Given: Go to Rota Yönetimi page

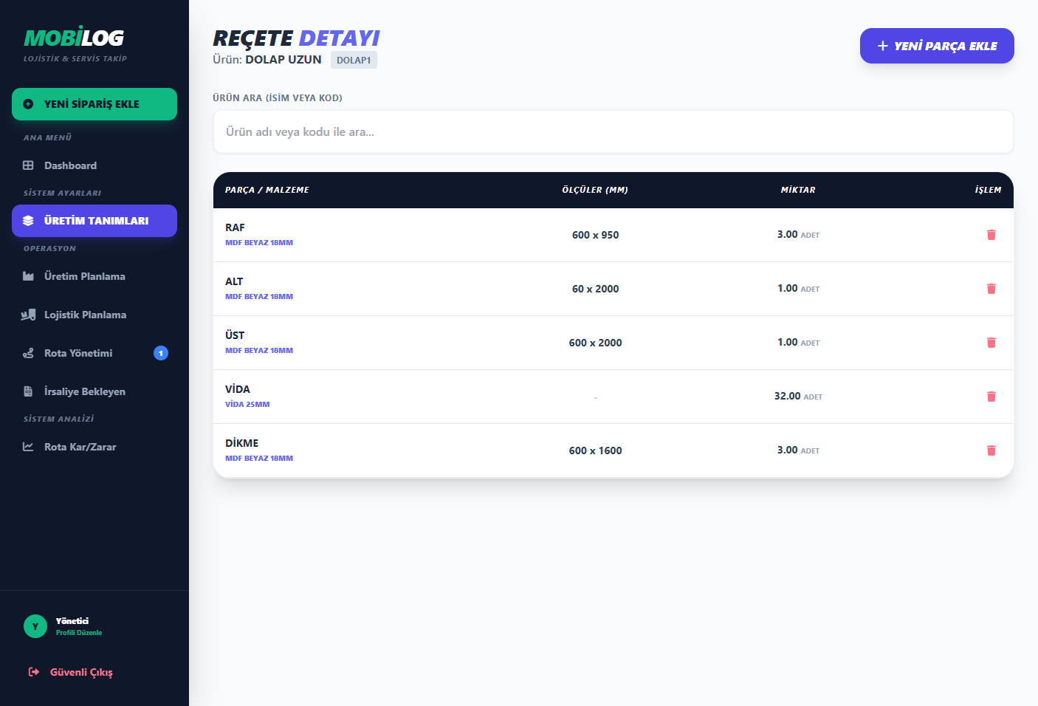Looking at the screenshot, I should click(x=78, y=353).
